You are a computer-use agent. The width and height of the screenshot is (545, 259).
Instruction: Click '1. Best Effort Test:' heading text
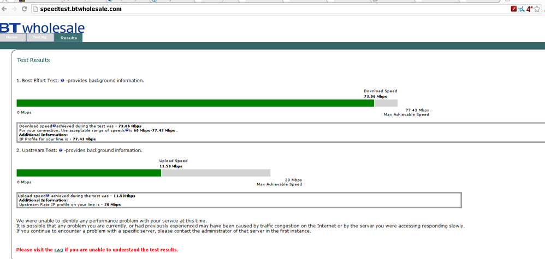(x=38, y=81)
